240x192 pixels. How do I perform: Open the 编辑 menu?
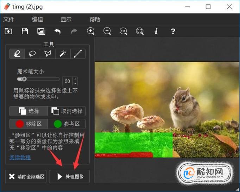click(x=37, y=20)
